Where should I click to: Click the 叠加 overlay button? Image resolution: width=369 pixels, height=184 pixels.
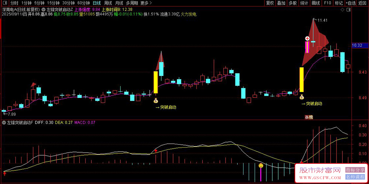click(x=281, y=3)
